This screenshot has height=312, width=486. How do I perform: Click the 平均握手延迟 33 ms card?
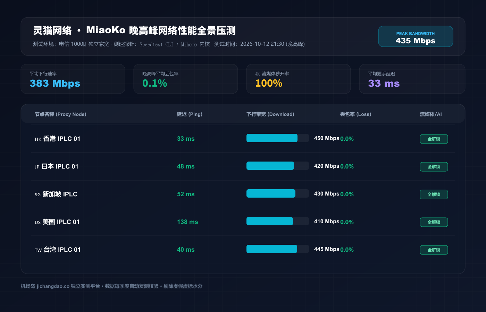412,79
